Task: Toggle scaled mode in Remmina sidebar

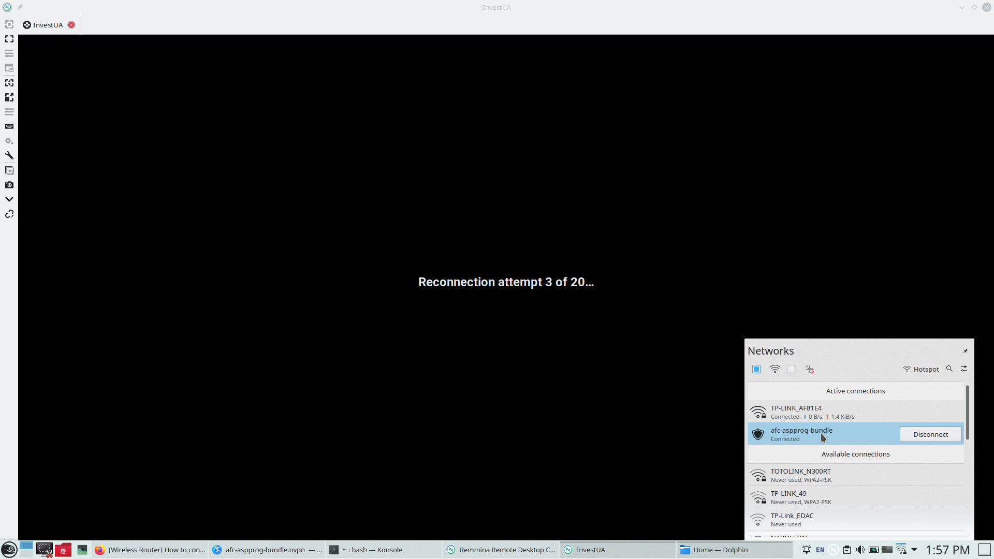Action: tap(9, 97)
